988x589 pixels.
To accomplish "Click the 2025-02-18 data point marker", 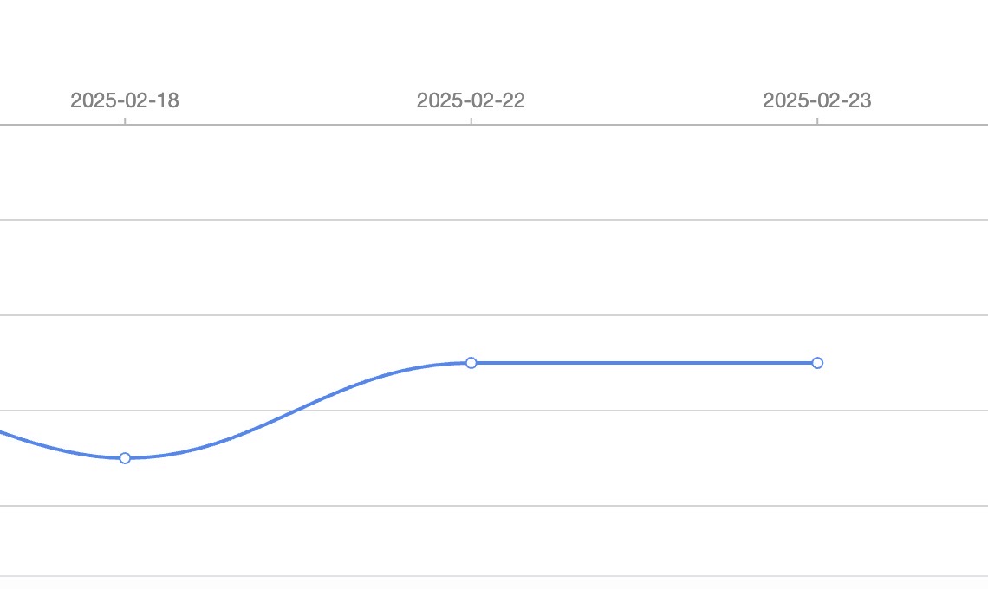I will pos(125,457).
